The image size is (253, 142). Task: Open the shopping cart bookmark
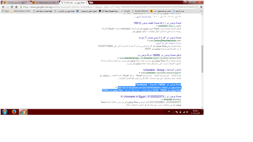(178, 11)
